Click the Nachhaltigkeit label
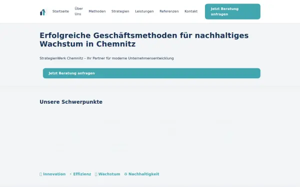The width and height of the screenshot is (300, 187). click(x=143, y=174)
